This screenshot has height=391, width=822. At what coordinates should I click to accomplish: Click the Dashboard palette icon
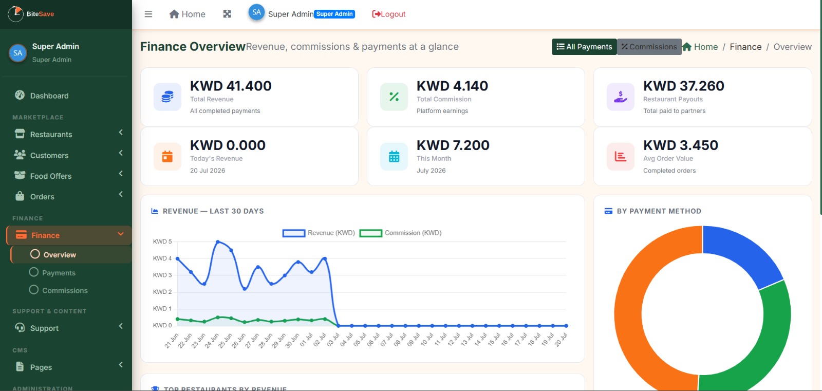coord(20,95)
